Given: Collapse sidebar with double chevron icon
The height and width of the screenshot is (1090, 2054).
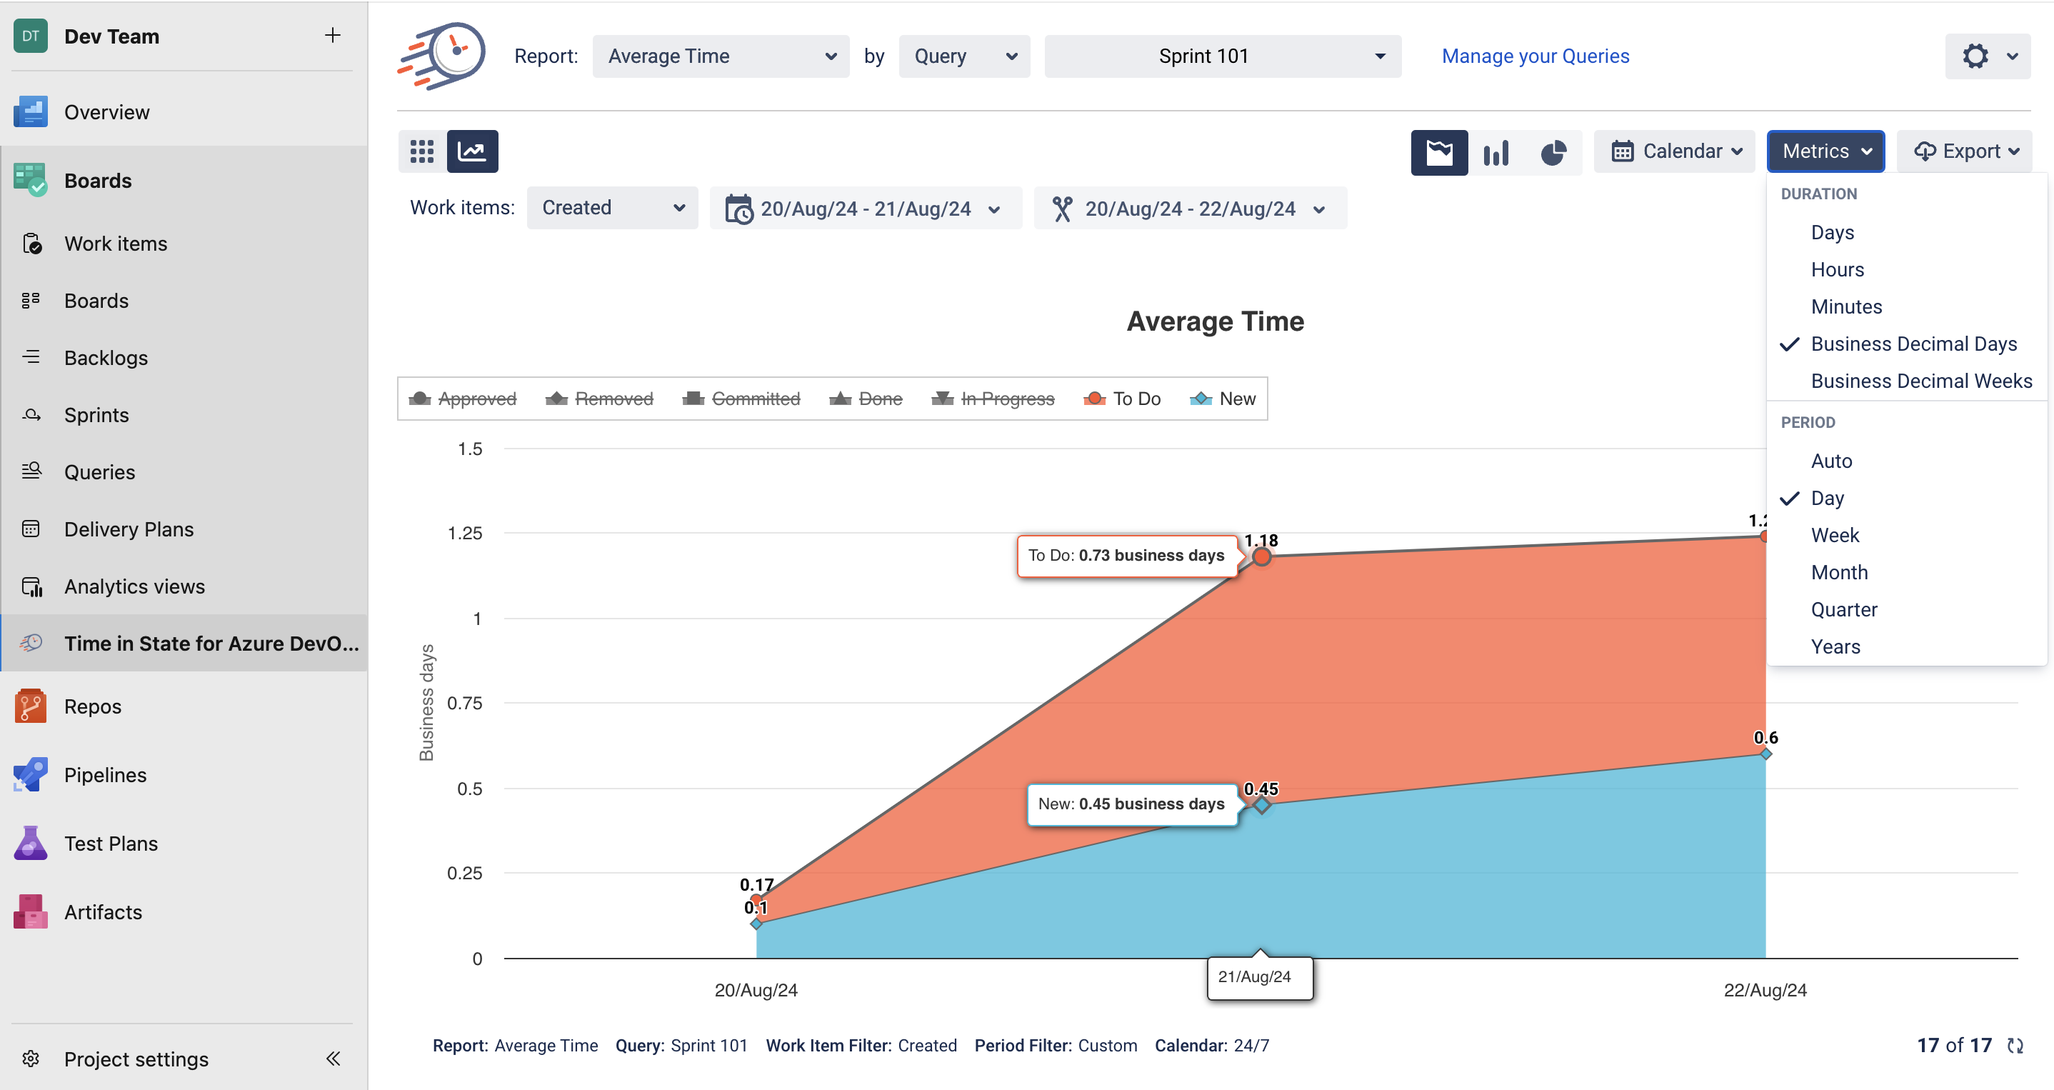Looking at the screenshot, I should point(334,1058).
